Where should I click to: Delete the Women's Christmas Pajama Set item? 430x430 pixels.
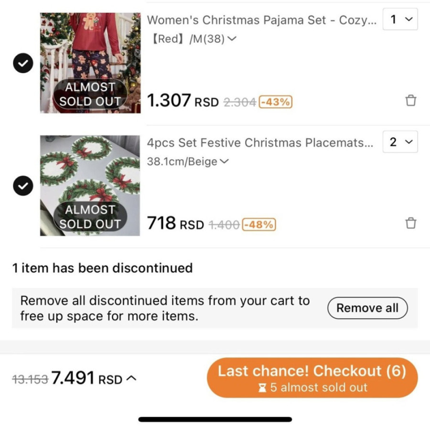pyautogui.click(x=410, y=101)
